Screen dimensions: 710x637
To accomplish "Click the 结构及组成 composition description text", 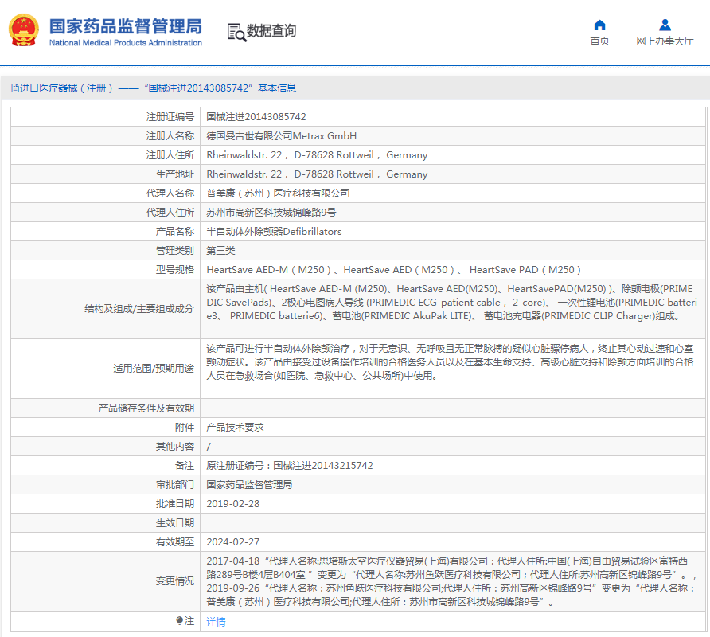I will pyautogui.click(x=452, y=303).
